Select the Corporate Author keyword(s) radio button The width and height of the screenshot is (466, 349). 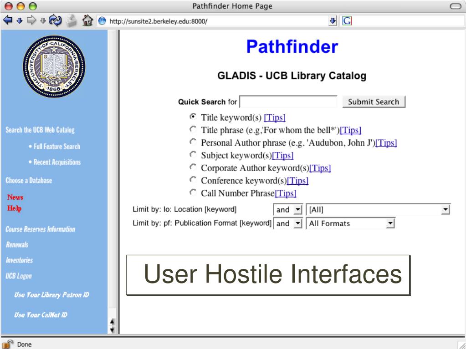(193, 167)
